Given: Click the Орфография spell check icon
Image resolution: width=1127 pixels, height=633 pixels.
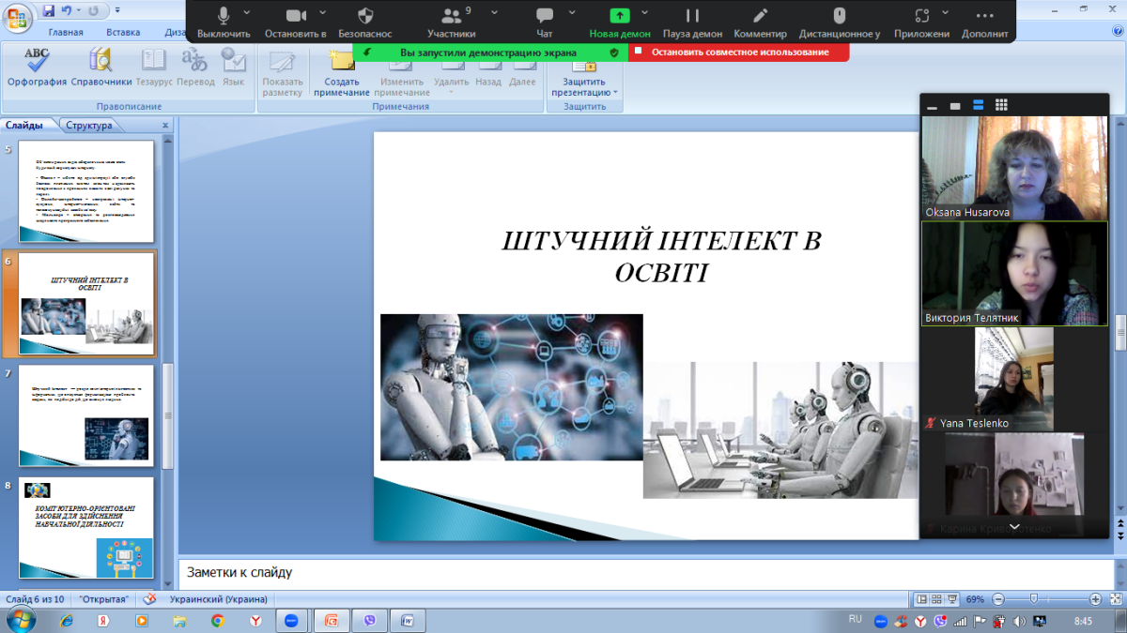Looking at the screenshot, I should click(37, 66).
